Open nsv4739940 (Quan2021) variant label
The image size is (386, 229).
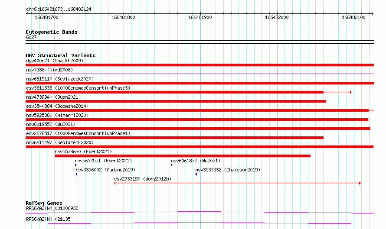coord(53,97)
